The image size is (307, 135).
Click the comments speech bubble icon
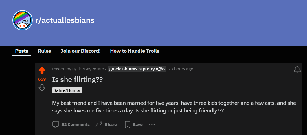[x=56, y=124]
